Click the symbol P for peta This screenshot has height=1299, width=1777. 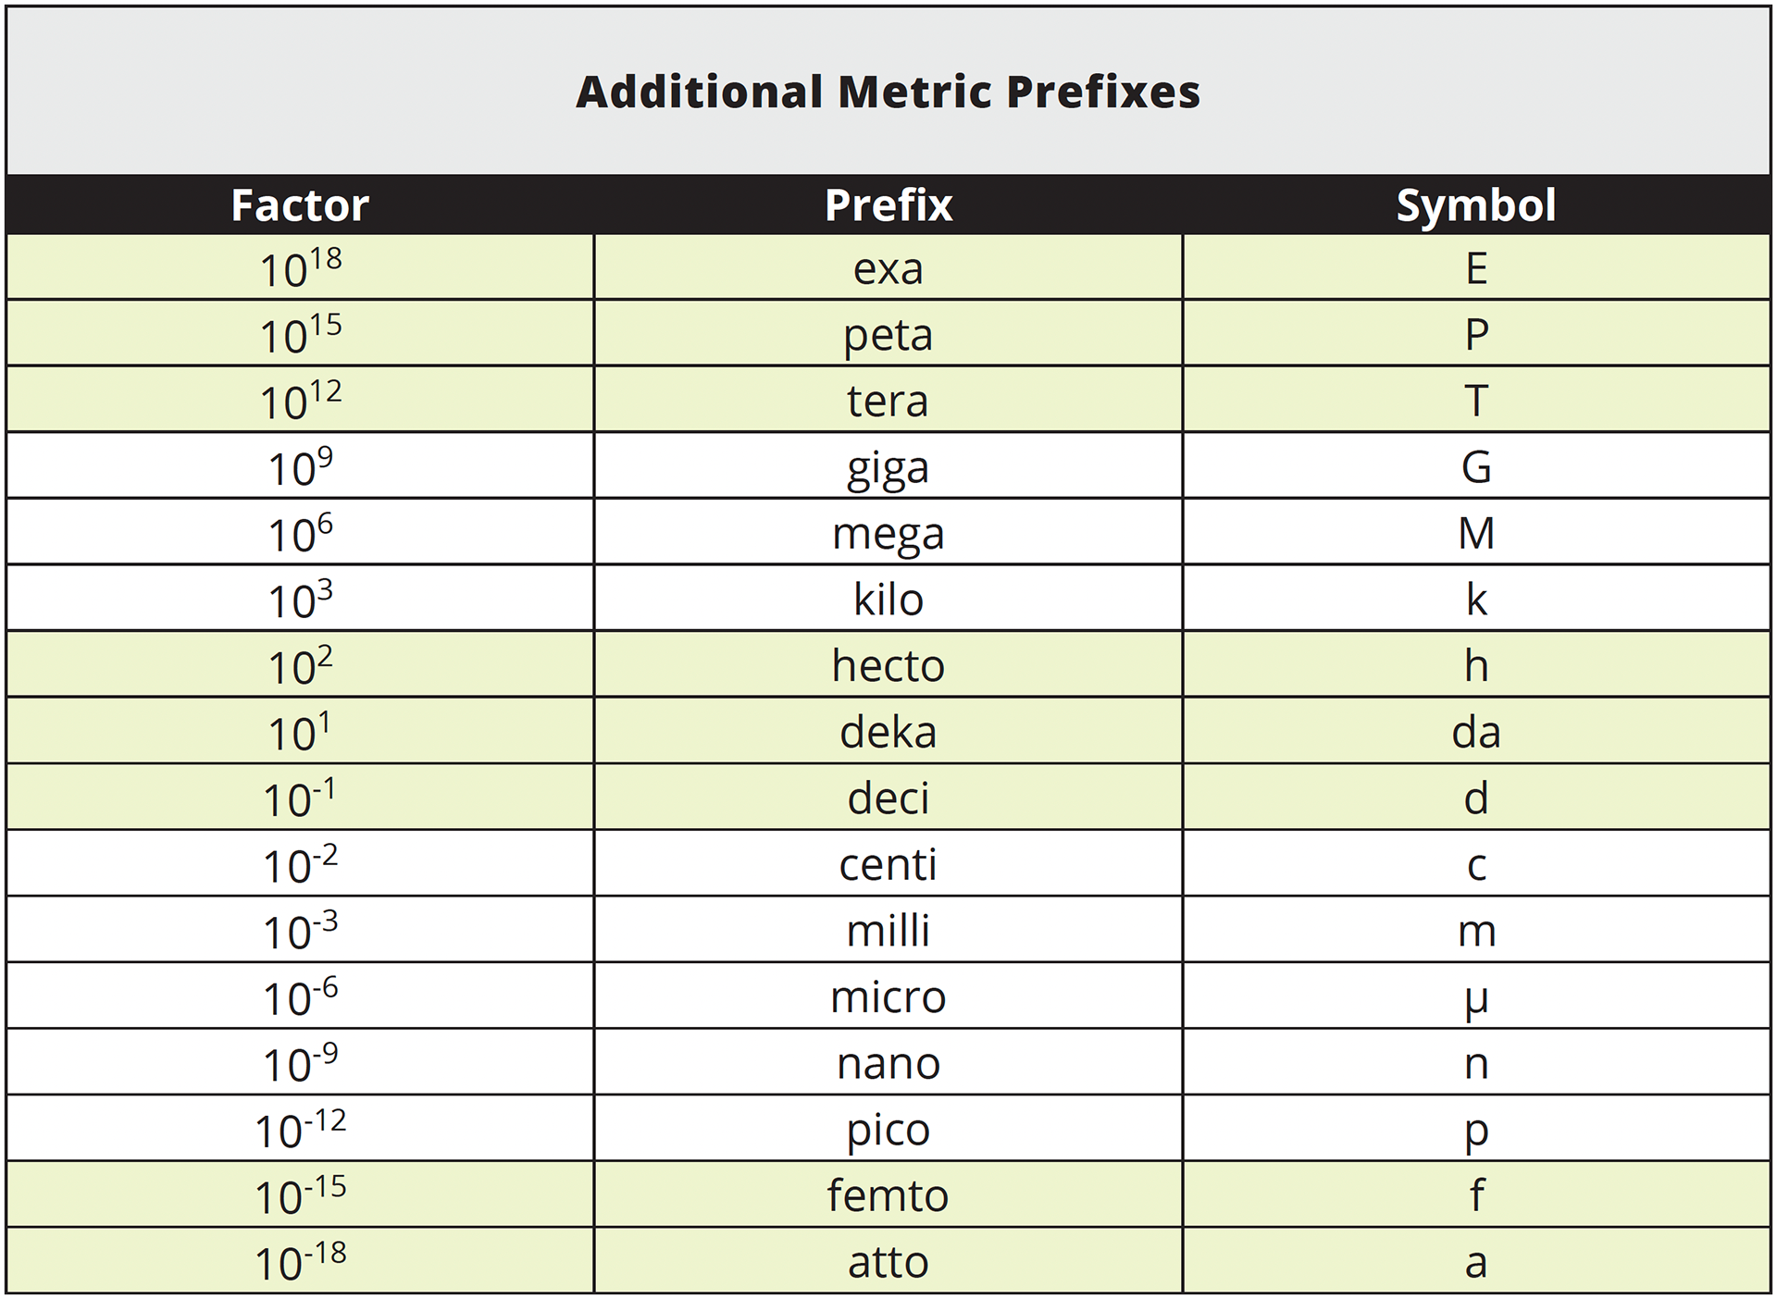point(1476,335)
